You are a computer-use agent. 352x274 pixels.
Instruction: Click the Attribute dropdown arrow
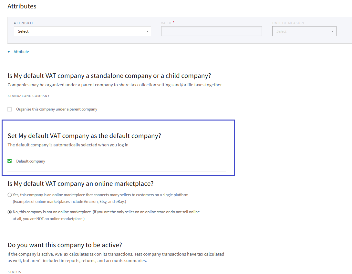point(147,31)
